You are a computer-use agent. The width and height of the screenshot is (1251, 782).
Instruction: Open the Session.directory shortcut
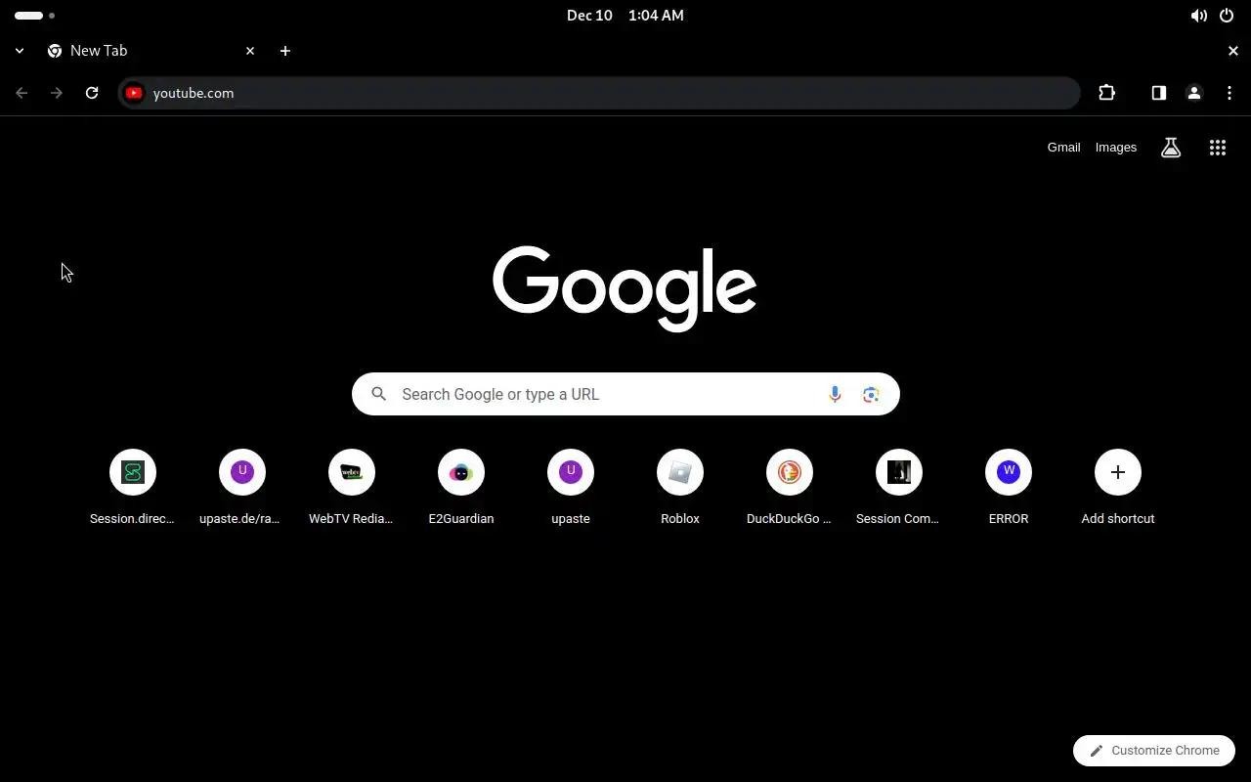point(133,487)
